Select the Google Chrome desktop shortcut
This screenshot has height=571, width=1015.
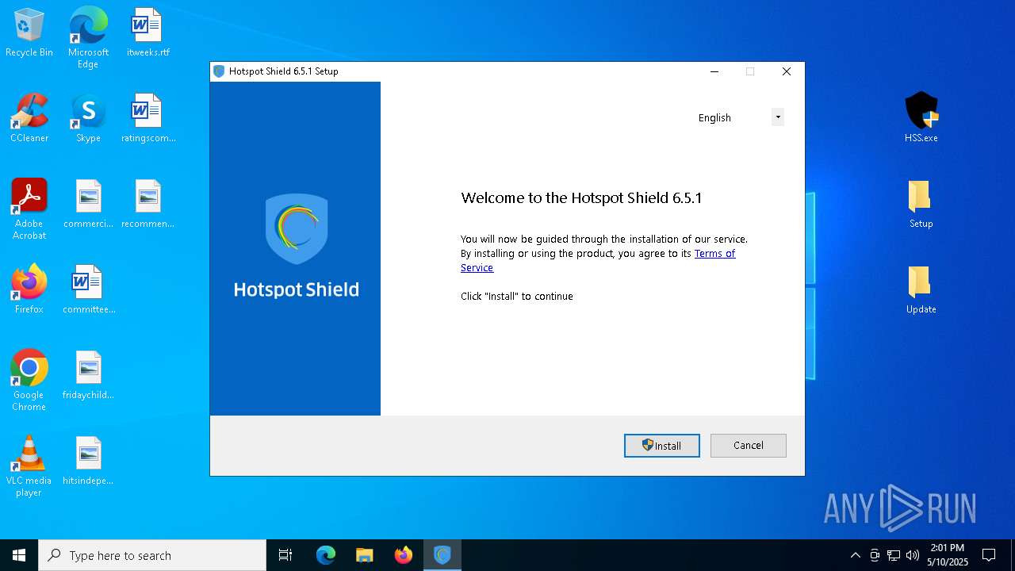pyautogui.click(x=29, y=381)
